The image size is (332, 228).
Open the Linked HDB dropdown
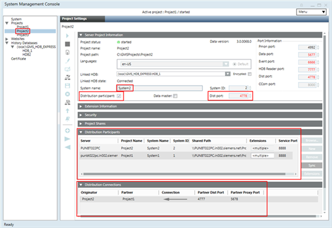(227, 73)
